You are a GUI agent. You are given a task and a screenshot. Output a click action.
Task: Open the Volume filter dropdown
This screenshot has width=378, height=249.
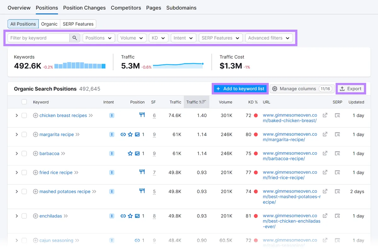point(132,38)
